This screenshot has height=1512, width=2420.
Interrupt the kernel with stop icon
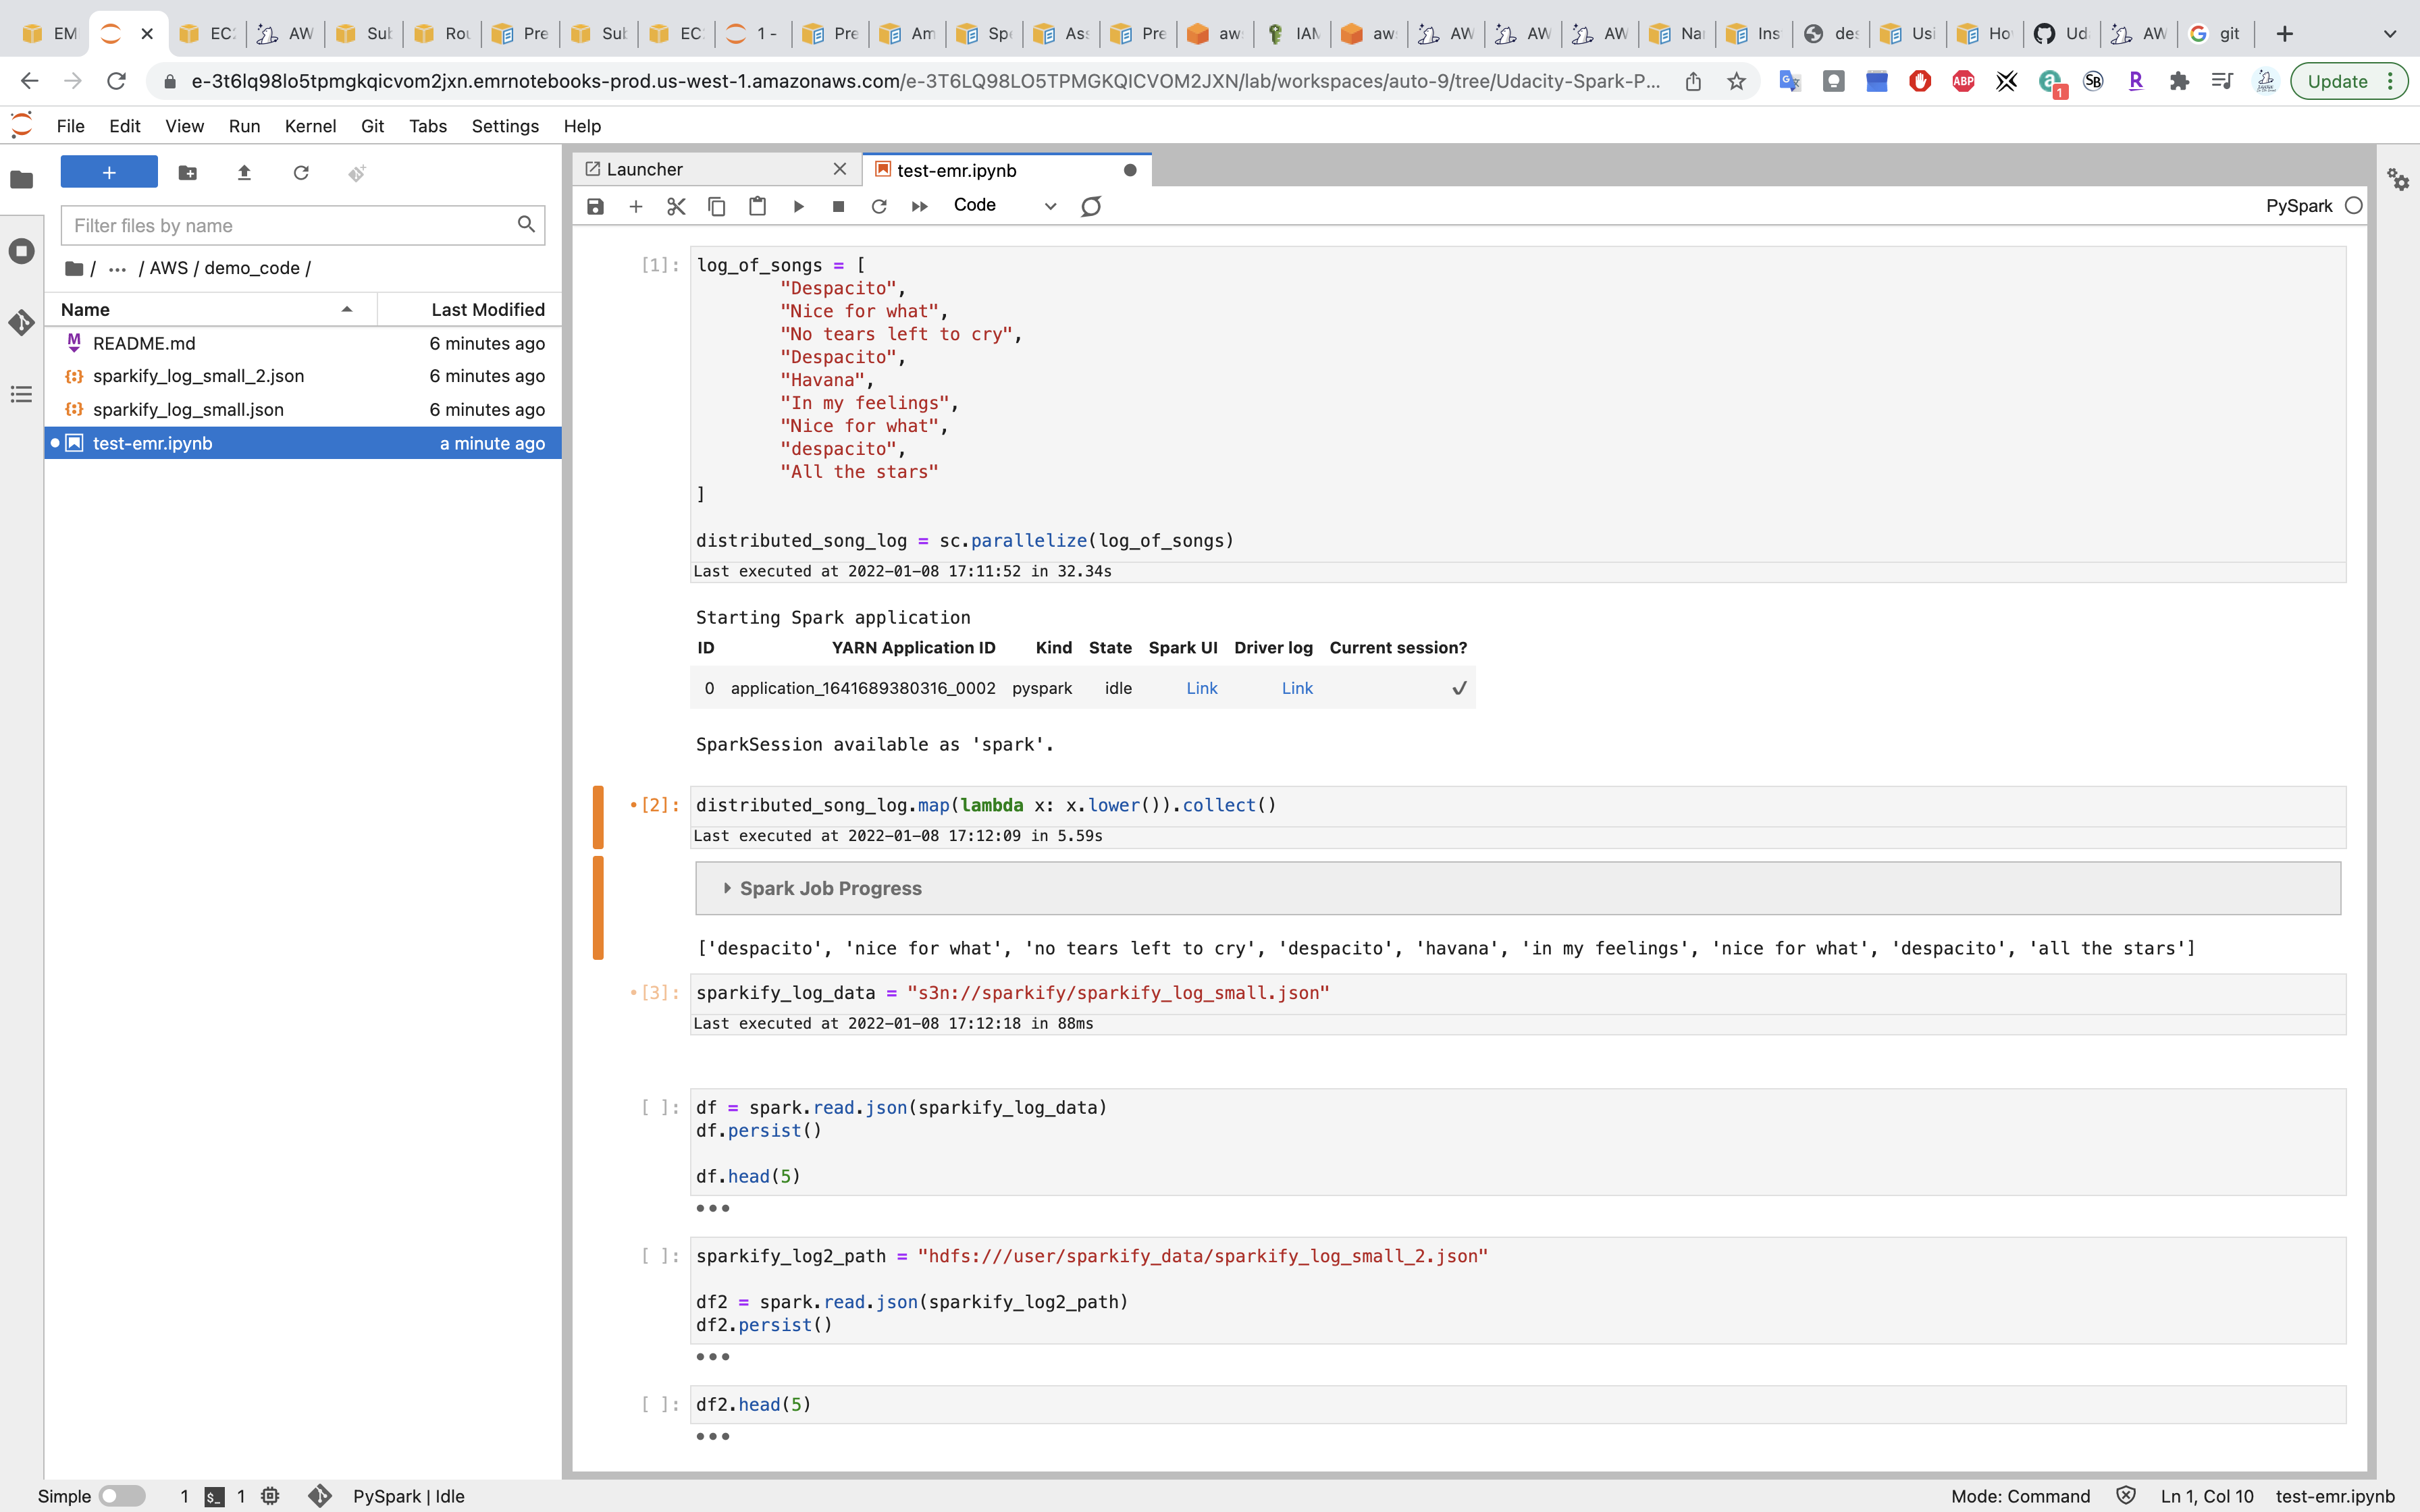click(838, 206)
